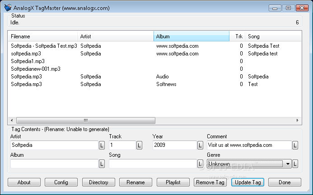Open the Config settings
The image size is (313, 195).
click(61, 182)
